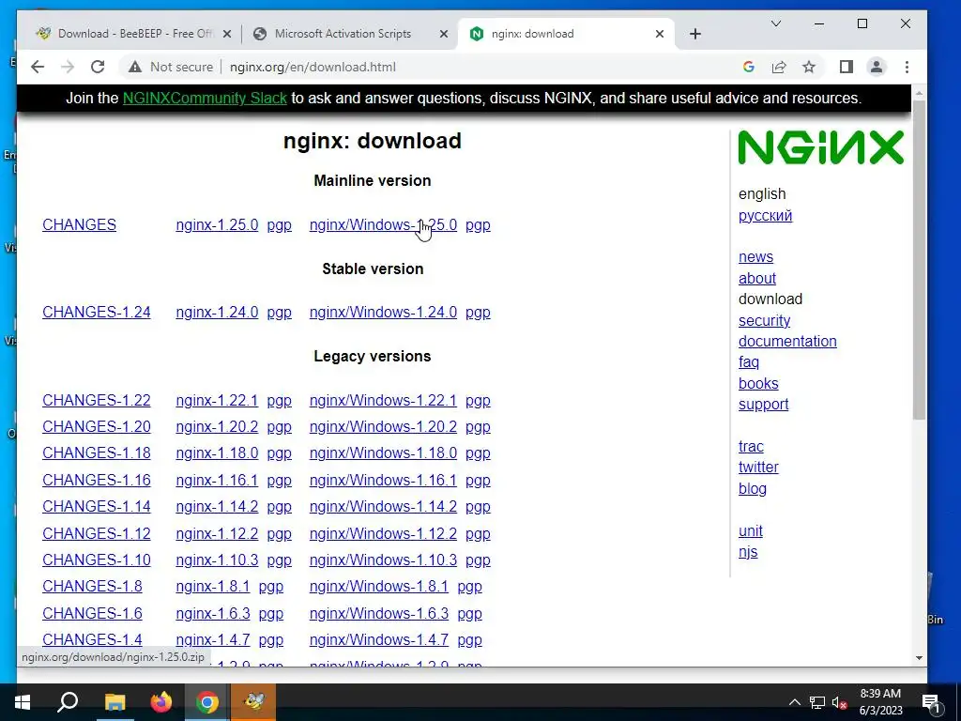Open CHANGES-1.20 link
Screen dimensions: 961x721
pos(97,427)
